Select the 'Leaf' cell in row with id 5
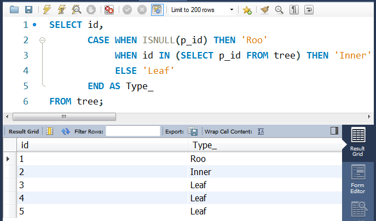The image size is (376, 221). 265,211
